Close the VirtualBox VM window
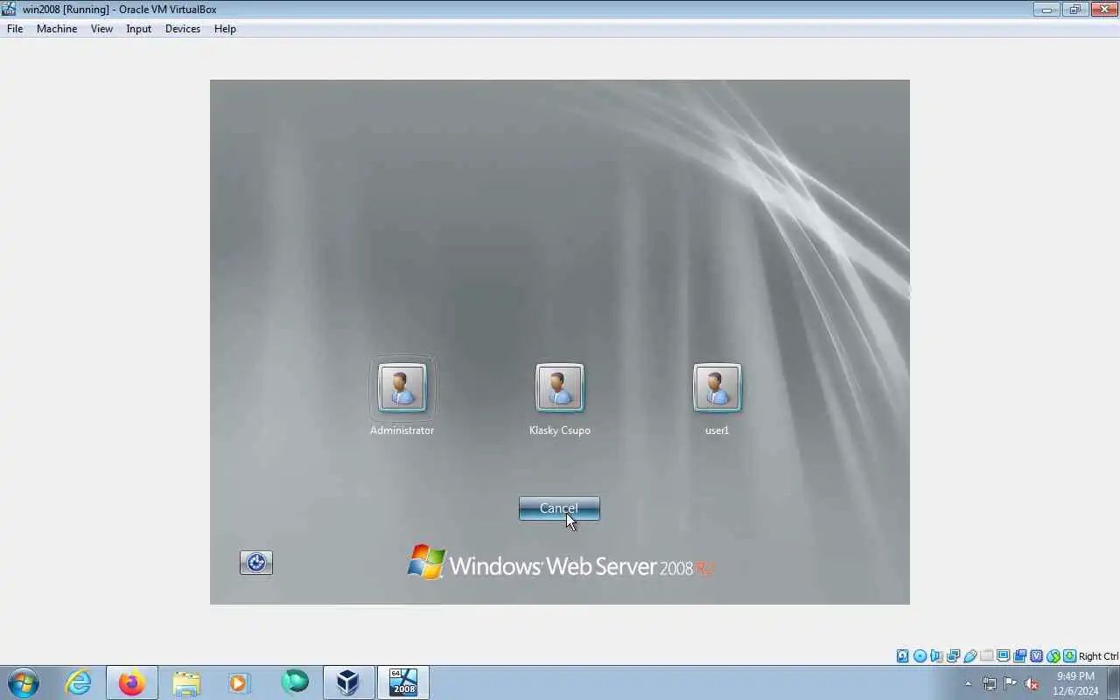Screen dimensions: 1120x700 (x=1102, y=10)
